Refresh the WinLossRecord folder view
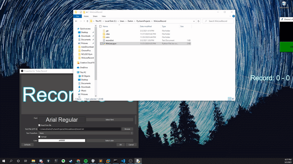Screen dimensions: 293x164 (199, 21)
